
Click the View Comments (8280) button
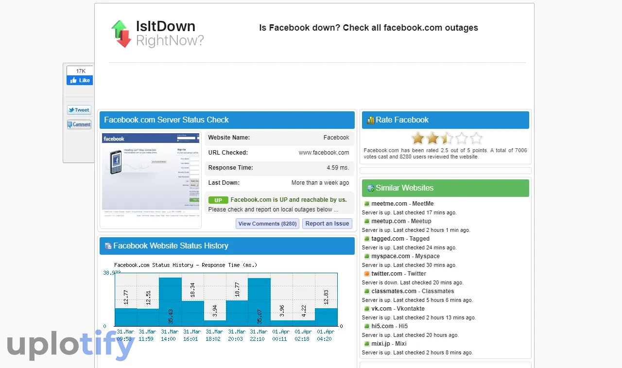click(x=267, y=224)
